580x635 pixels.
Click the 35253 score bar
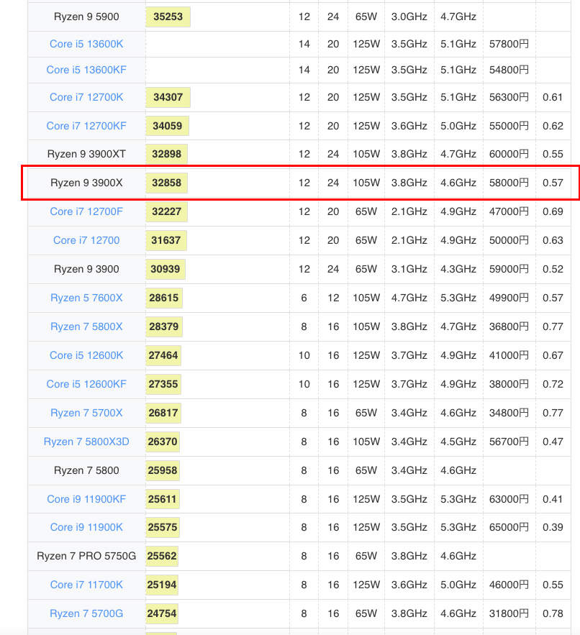tap(168, 17)
